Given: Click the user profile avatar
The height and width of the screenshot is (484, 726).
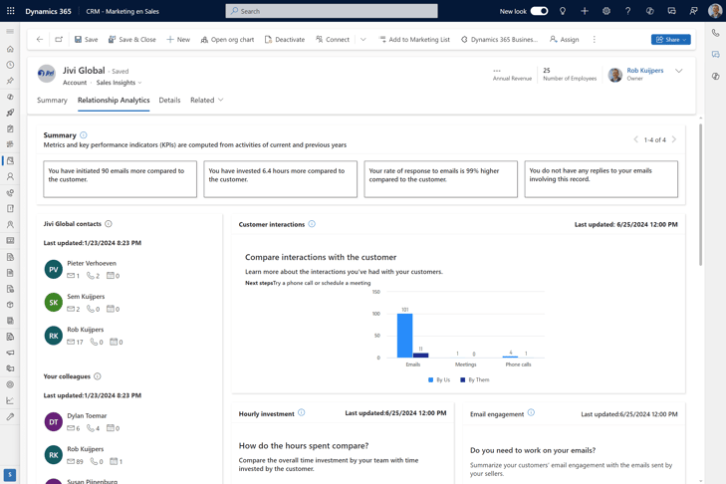Looking at the screenshot, I should (715, 11).
